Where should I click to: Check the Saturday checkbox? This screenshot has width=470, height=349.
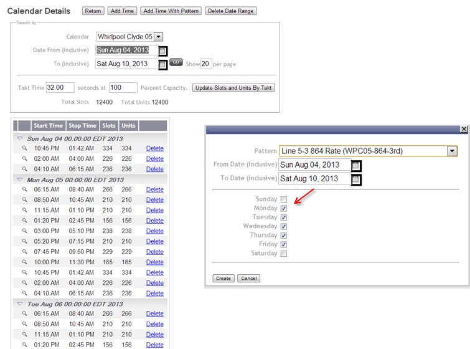(x=284, y=254)
